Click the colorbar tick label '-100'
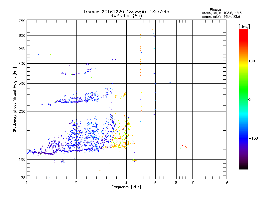The width and height of the screenshot is (266, 199). point(253,138)
